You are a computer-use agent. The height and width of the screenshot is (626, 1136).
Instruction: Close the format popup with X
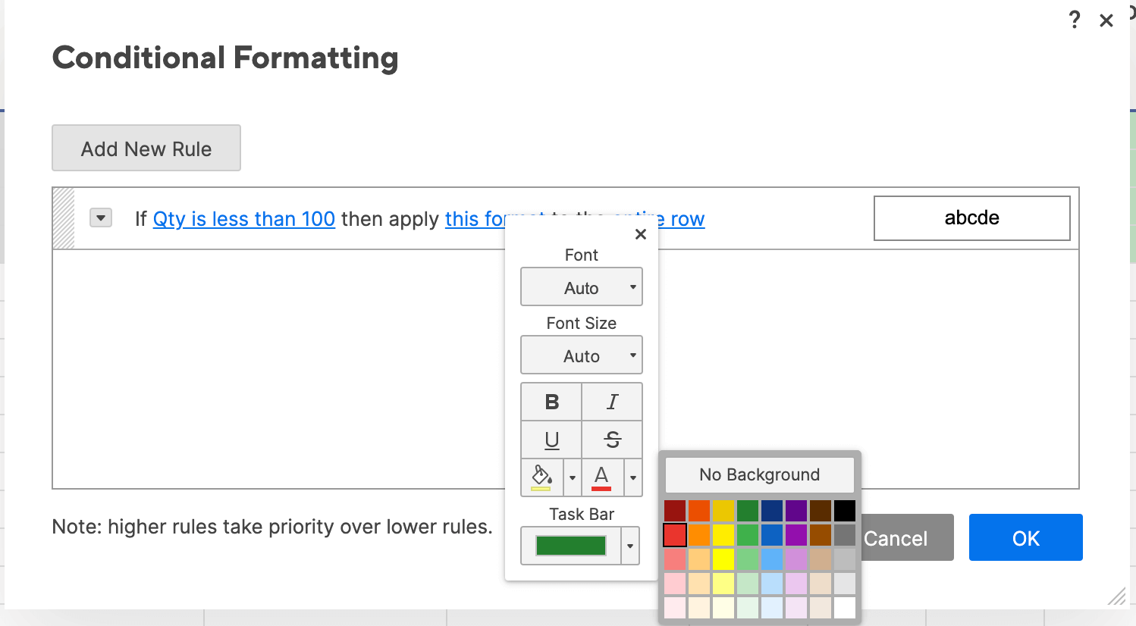point(641,234)
